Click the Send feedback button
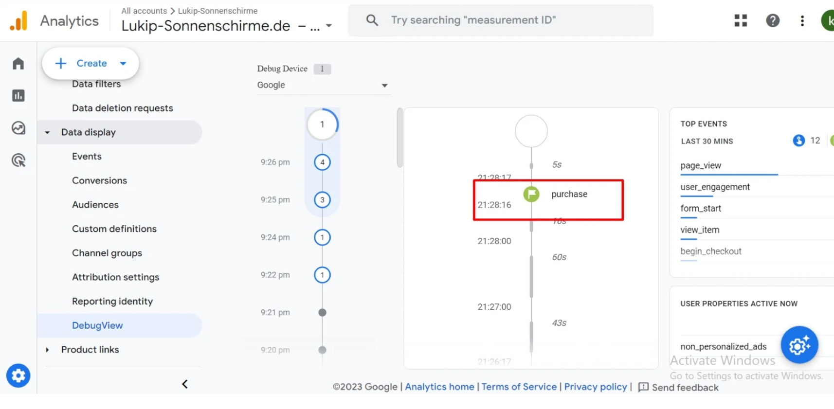This screenshot has height=409, width=834. pos(678,387)
